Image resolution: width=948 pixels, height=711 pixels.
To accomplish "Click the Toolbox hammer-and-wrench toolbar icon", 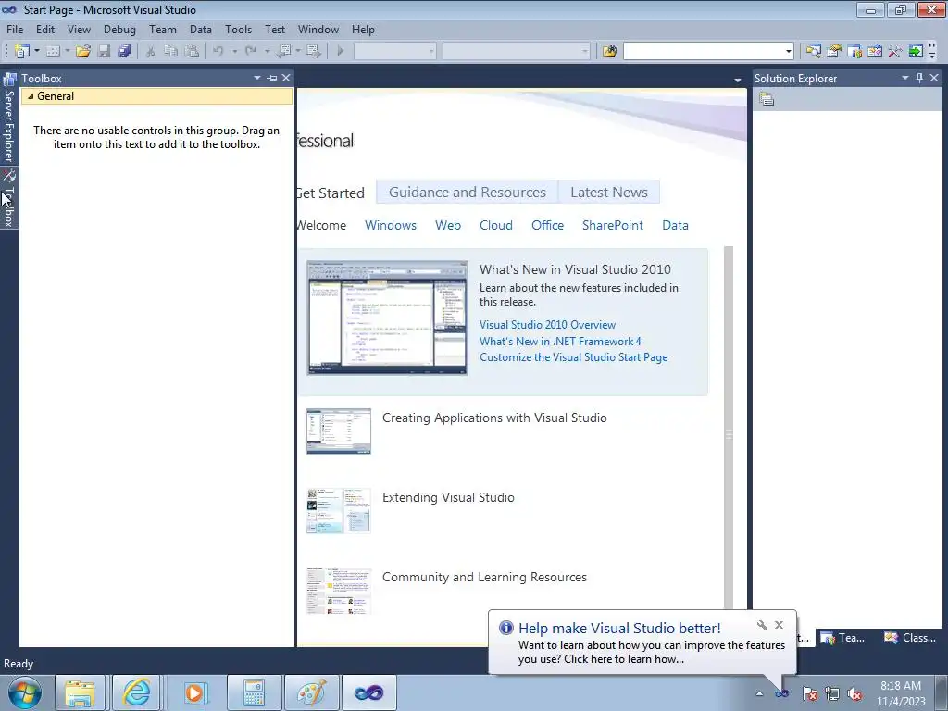I will [x=895, y=52].
